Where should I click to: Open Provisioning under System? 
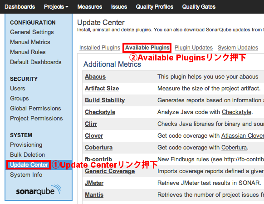click(26, 145)
